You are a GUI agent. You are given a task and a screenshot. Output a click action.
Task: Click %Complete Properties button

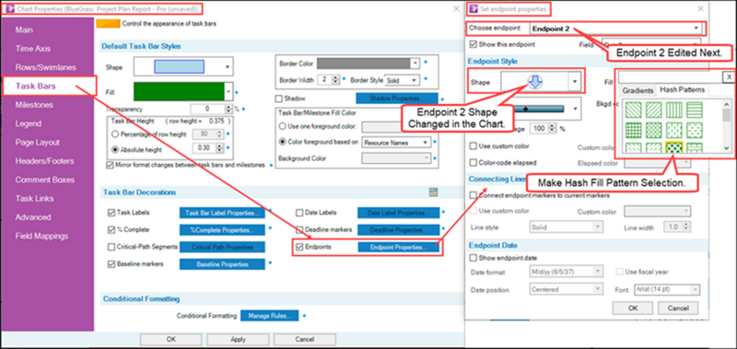point(222,230)
